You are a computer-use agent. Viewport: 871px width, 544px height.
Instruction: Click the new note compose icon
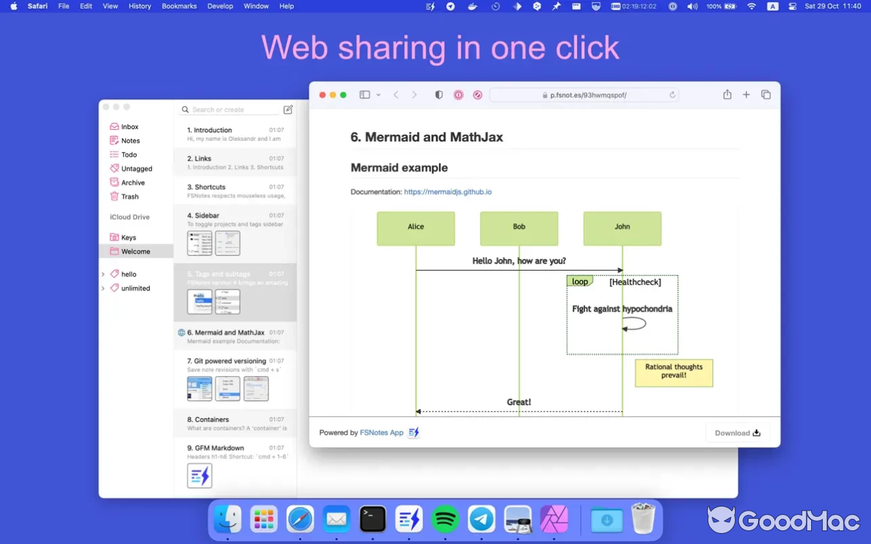click(x=288, y=109)
